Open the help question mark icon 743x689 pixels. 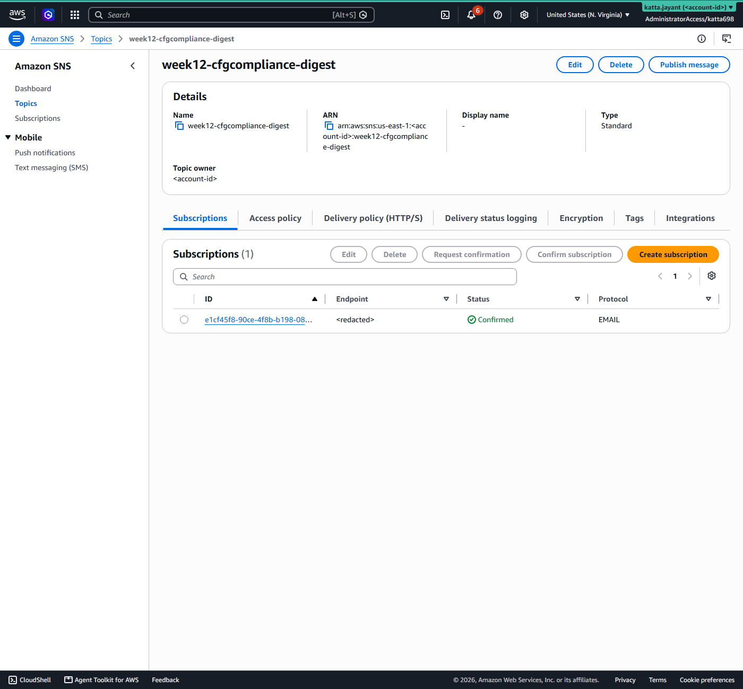pyautogui.click(x=498, y=15)
